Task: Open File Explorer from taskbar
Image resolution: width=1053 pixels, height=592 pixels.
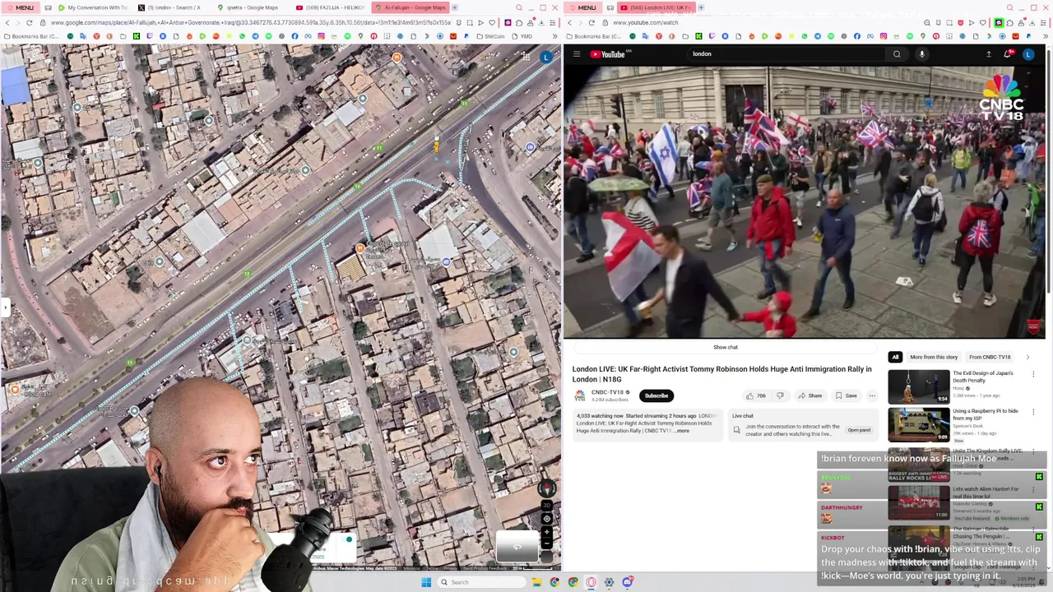Action: pyautogui.click(x=536, y=582)
